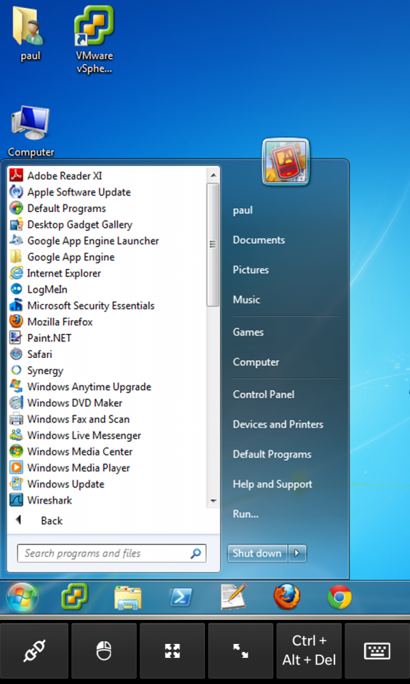Click the Search programs and files box

tap(112, 553)
